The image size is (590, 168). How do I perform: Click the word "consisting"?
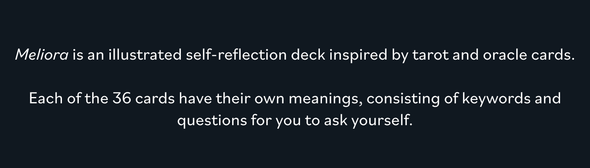402,99
